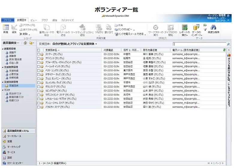
Task: Open the ファイル tab
Action: tap(7, 20)
